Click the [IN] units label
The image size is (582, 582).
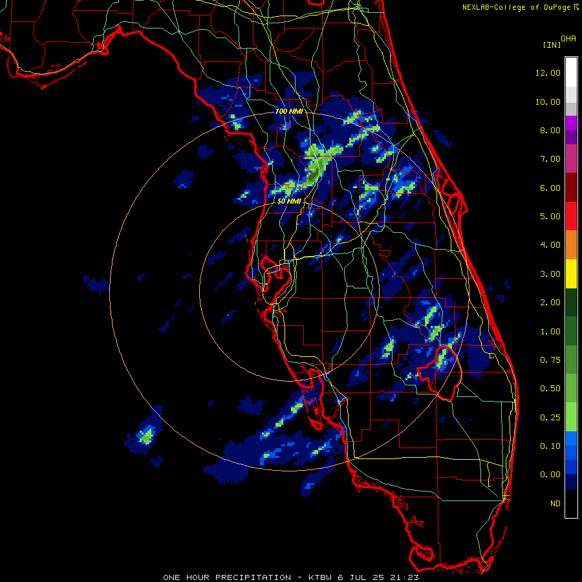(x=552, y=45)
